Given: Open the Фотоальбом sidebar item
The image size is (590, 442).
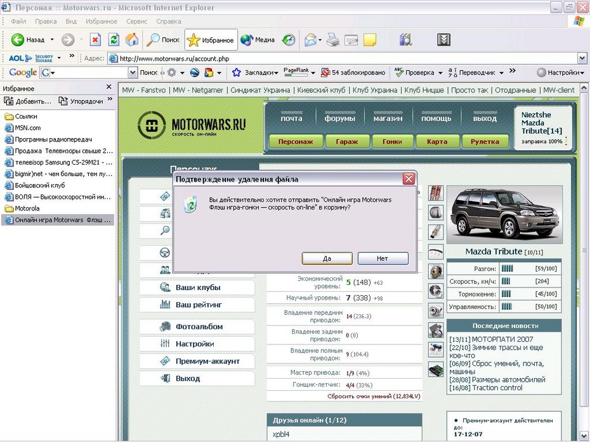Looking at the screenshot, I should point(197,327).
